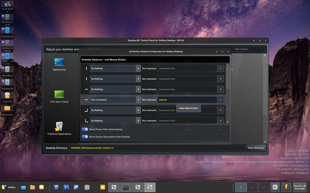Confirm the waterfox command checkmark button

pos(220,100)
